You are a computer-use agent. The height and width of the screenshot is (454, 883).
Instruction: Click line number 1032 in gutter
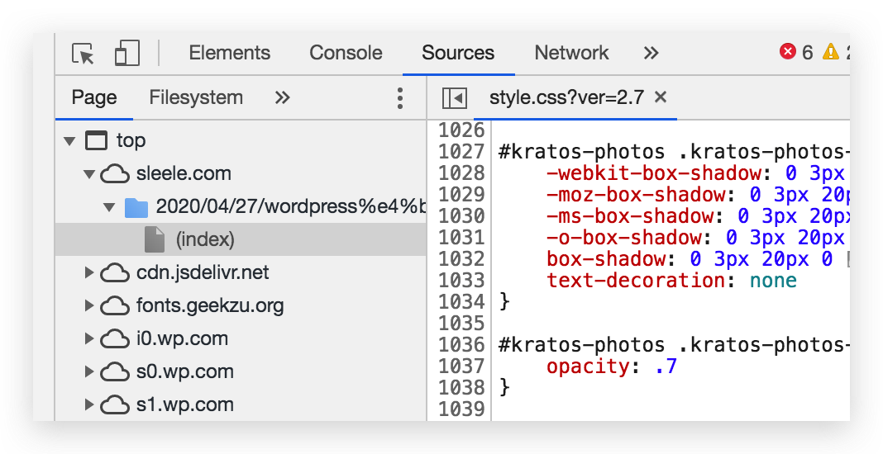tap(461, 259)
